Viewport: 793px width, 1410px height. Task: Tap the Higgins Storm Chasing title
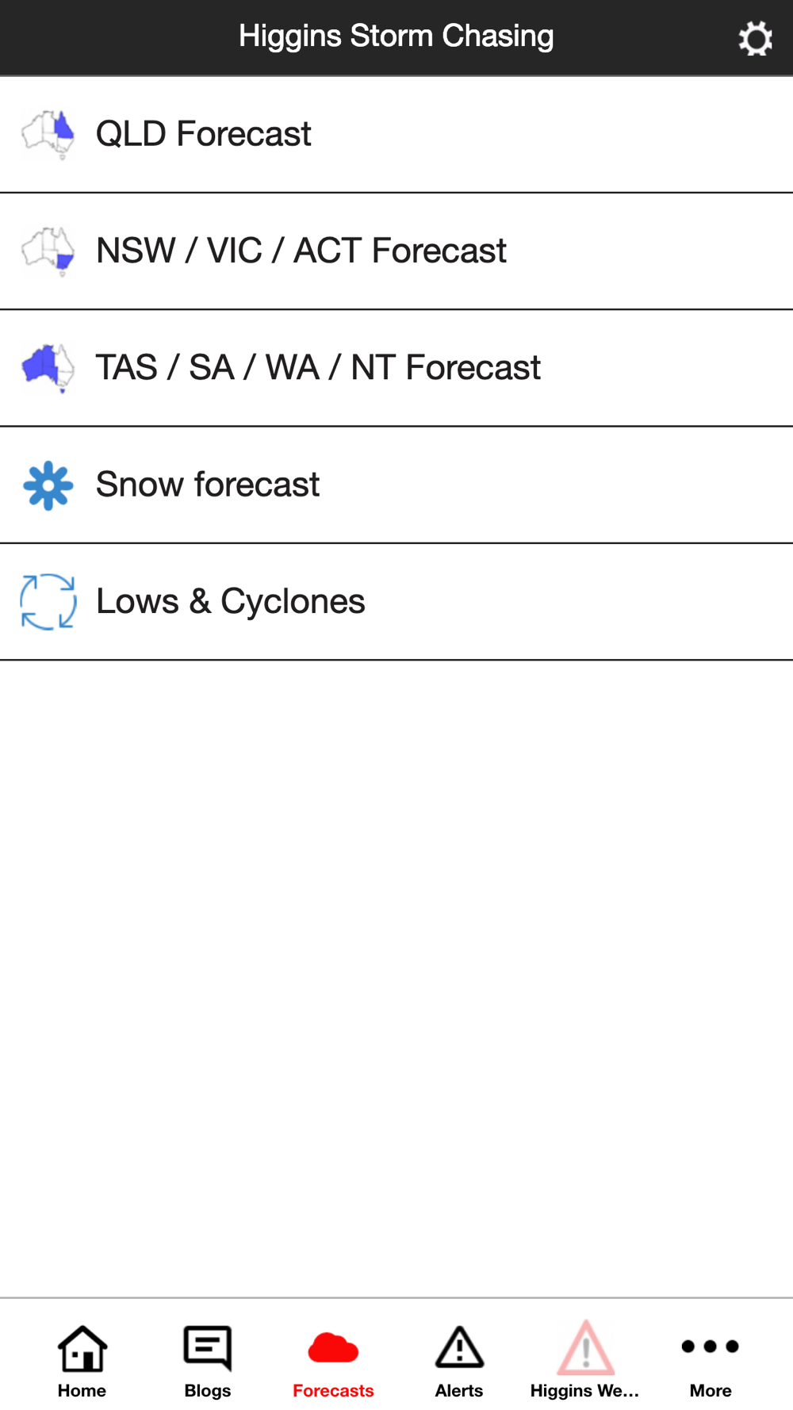tap(396, 36)
